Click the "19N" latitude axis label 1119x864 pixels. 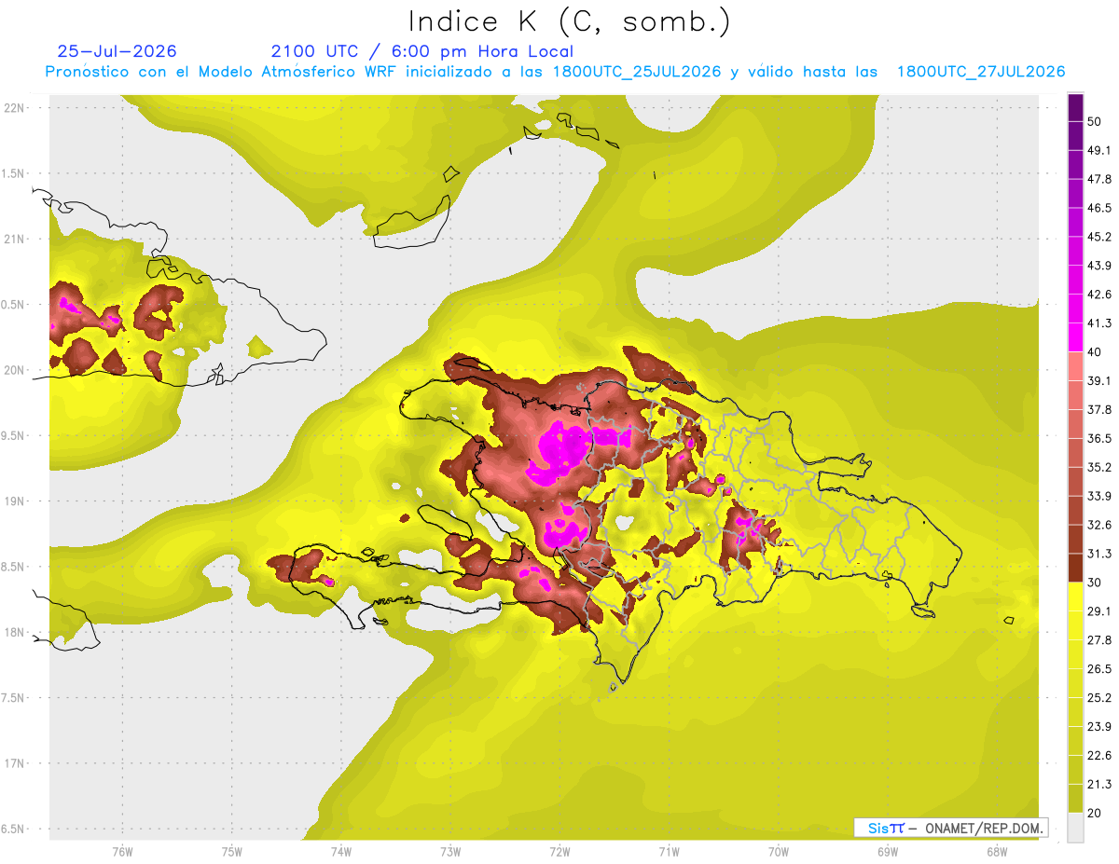pyautogui.click(x=14, y=501)
